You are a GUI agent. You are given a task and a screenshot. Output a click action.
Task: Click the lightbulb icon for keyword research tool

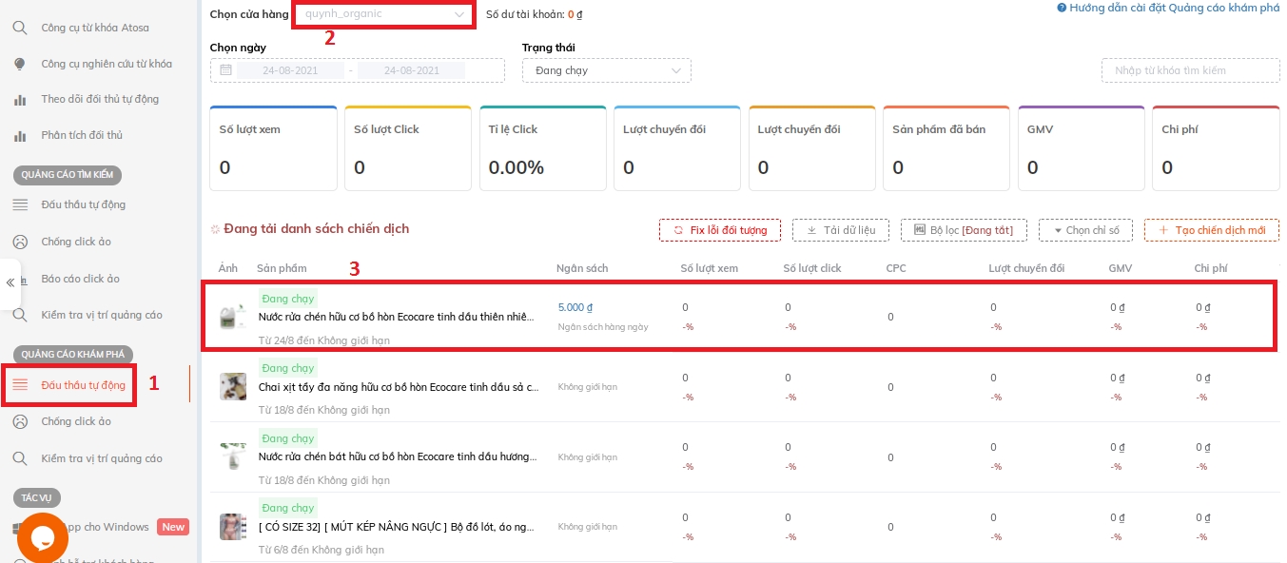point(19,64)
